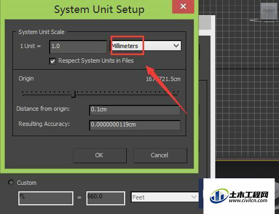This screenshot has height=214, width=279.
Task: Click the FL custom unit name field
Action: (x=46, y=198)
